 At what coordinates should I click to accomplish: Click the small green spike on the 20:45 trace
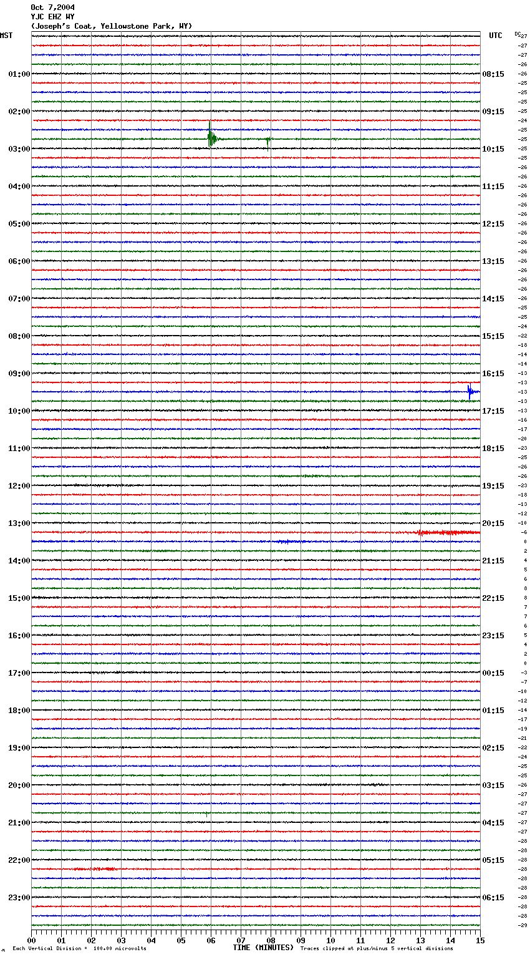[x=206, y=814]
